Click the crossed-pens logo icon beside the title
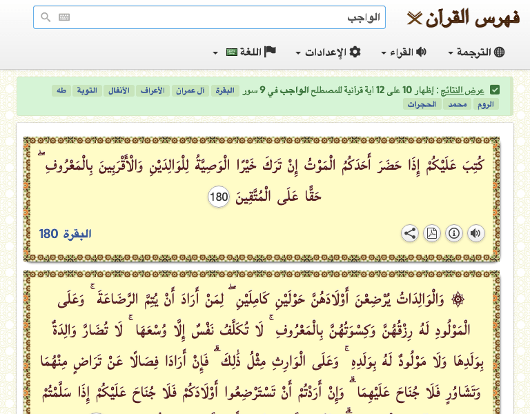 point(414,17)
